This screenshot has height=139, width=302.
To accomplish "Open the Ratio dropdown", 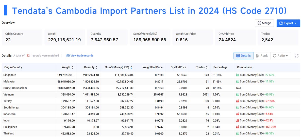I will [281, 56].
